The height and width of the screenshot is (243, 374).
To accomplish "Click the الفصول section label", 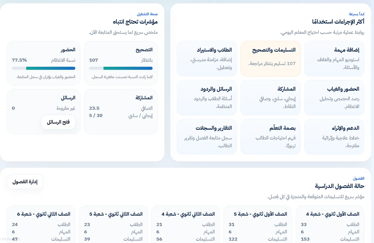I will point(359,178).
